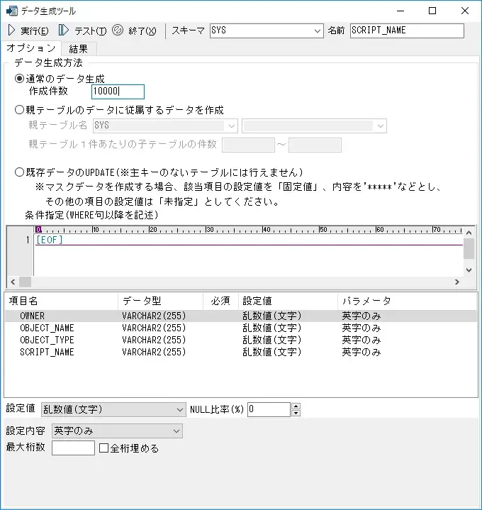
Task: Click the 実行 (Run) play icon
Action: click(11, 31)
